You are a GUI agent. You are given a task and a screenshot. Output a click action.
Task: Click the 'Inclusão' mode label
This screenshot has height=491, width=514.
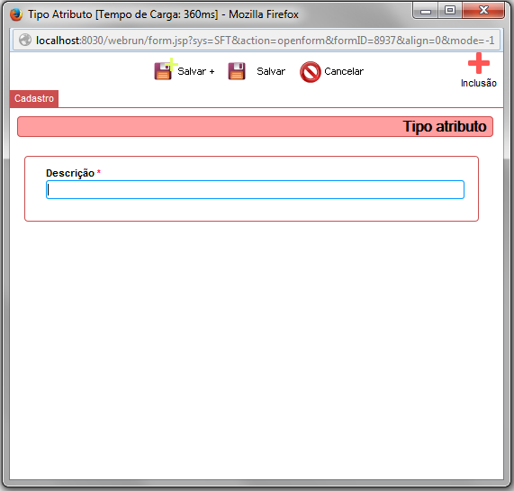479,83
